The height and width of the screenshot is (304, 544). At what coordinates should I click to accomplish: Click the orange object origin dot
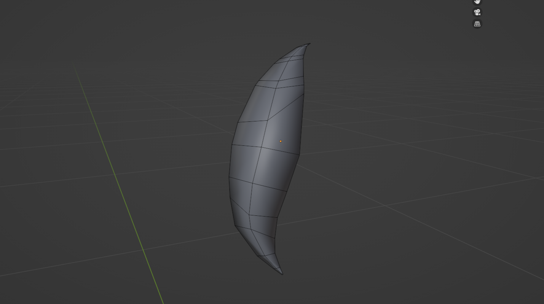point(281,141)
